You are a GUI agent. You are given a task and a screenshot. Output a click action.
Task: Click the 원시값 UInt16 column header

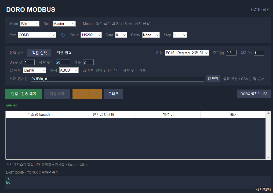(103, 114)
